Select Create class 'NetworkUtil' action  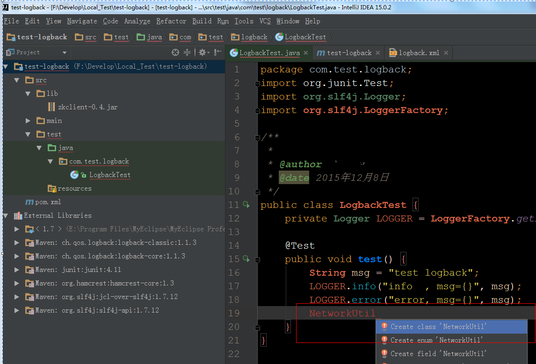[x=440, y=327]
